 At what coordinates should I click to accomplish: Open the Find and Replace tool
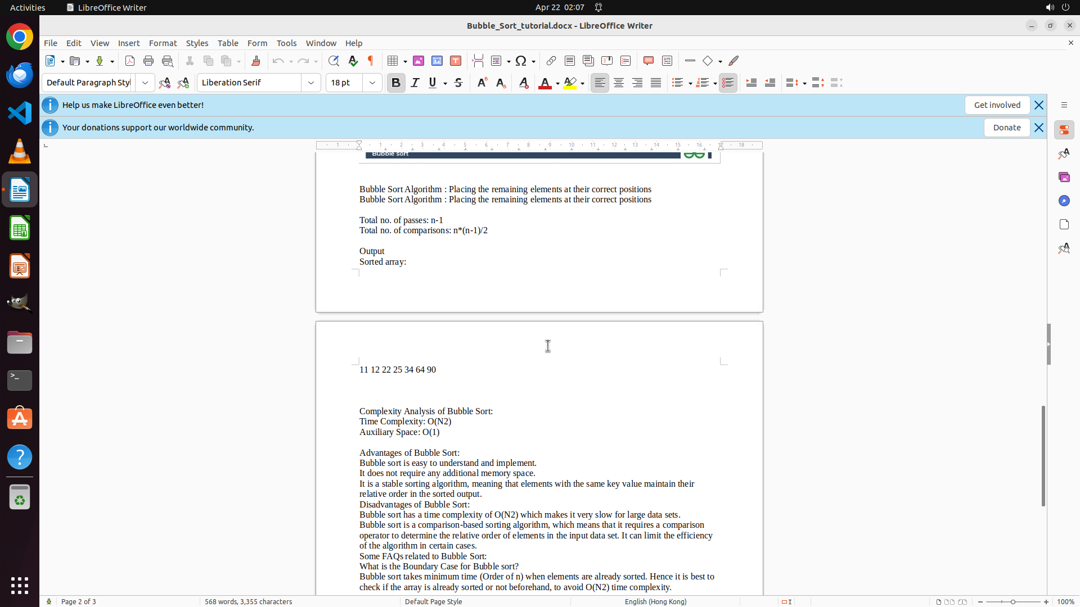[x=334, y=61]
